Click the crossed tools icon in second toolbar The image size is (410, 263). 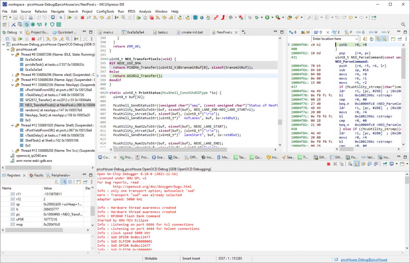click(x=13, y=25)
